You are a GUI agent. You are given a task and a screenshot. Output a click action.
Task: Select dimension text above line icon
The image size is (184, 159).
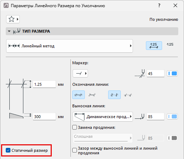coord(154,46)
